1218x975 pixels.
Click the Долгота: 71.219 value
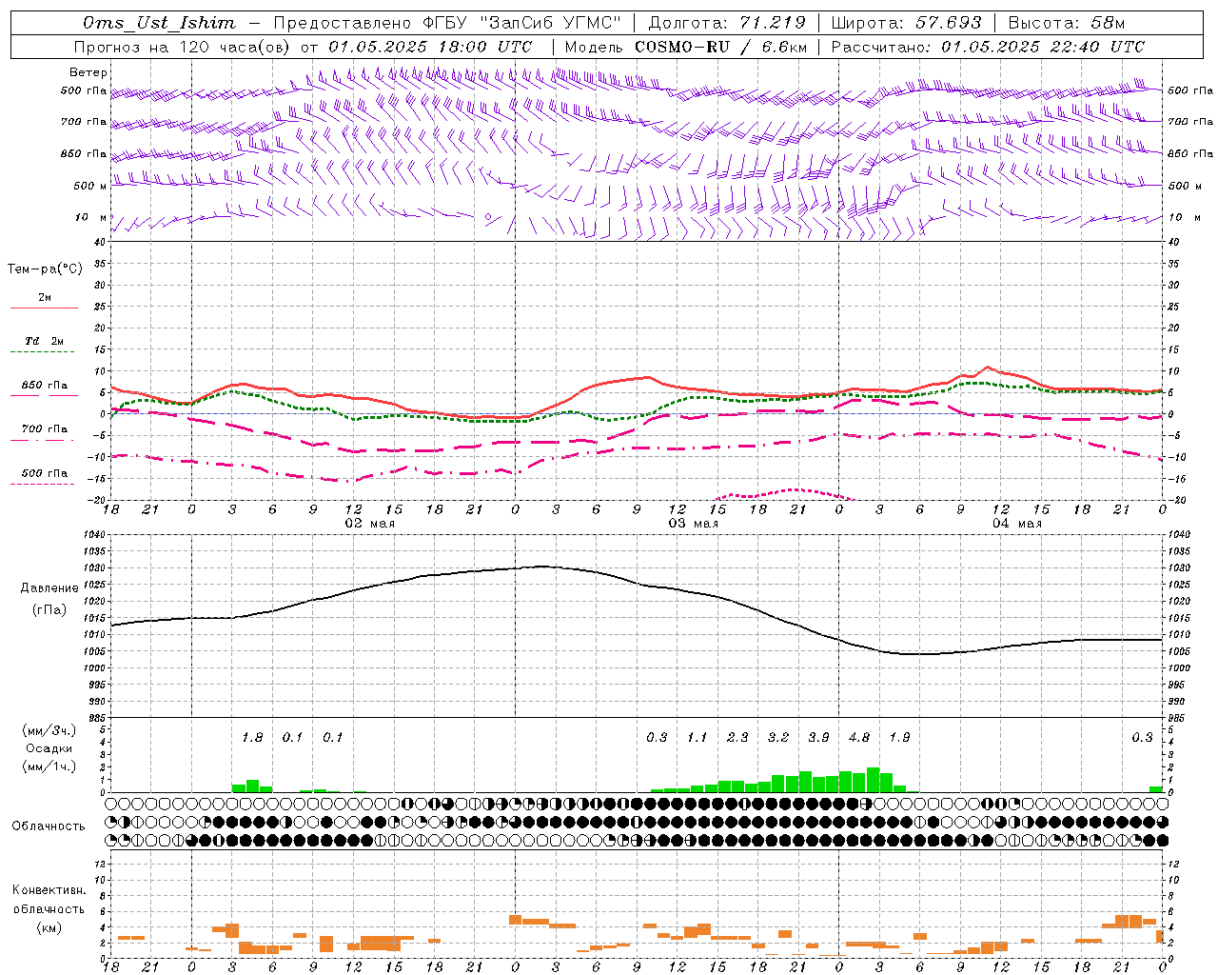tap(727, 23)
